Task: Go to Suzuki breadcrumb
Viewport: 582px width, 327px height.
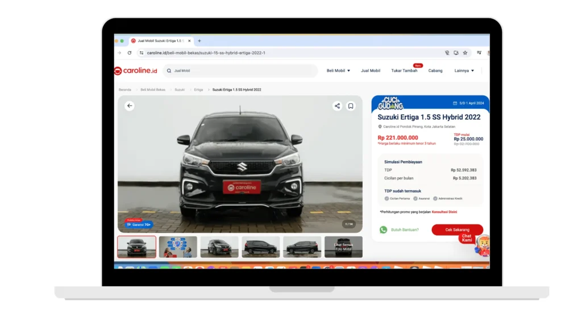Action: [x=180, y=90]
